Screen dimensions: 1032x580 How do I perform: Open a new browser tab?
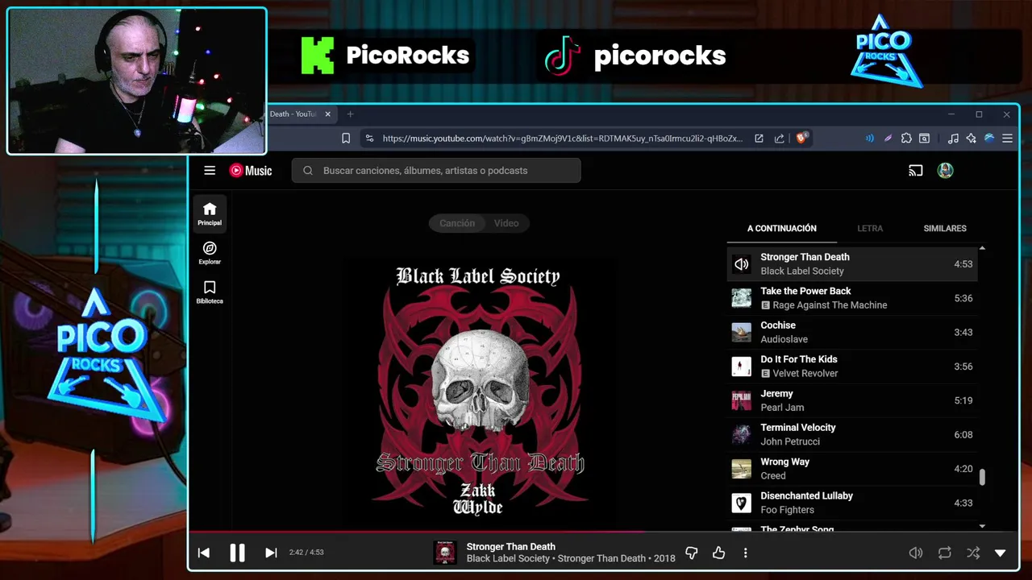tap(350, 114)
